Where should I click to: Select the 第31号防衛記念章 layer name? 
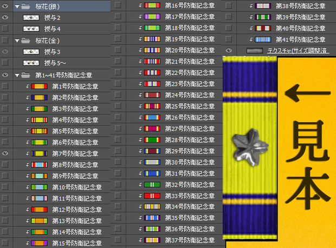[x=190, y=173]
